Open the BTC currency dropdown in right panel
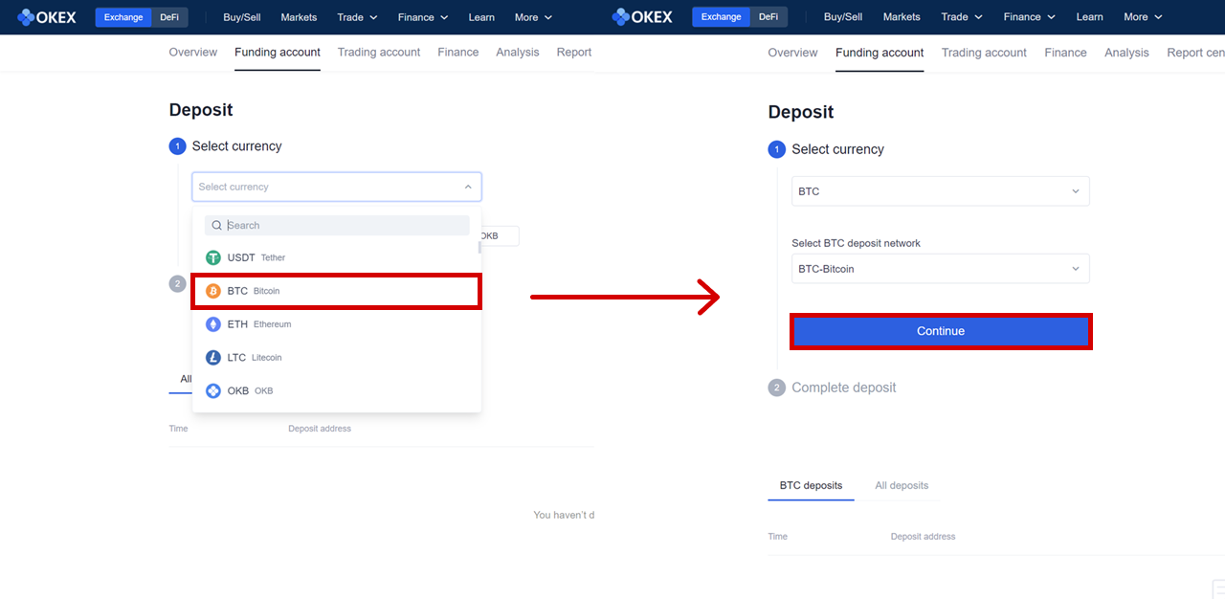 941,191
